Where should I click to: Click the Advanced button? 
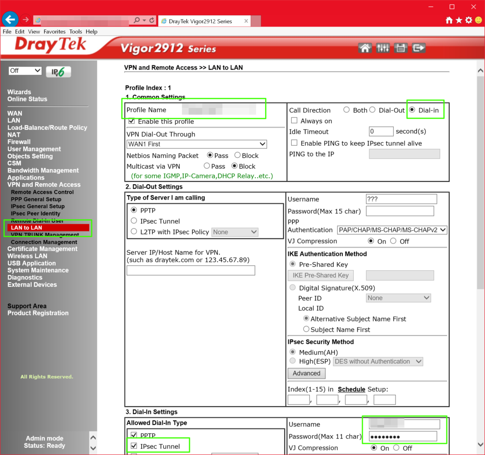(x=306, y=373)
